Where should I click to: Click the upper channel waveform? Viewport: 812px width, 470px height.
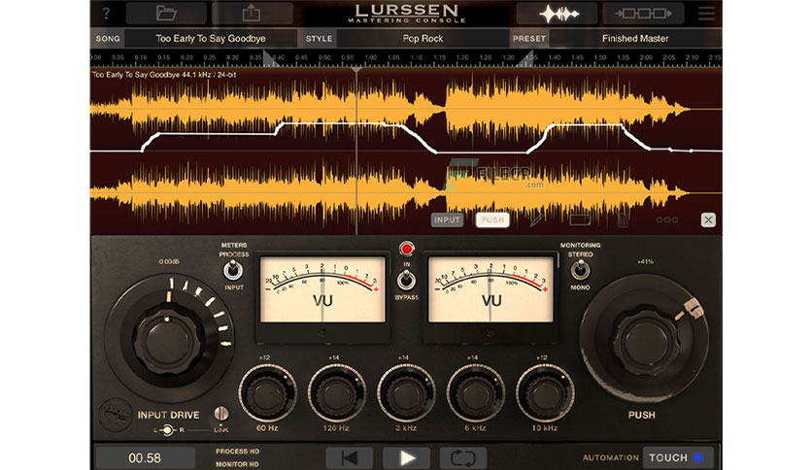(x=389, y=110)
